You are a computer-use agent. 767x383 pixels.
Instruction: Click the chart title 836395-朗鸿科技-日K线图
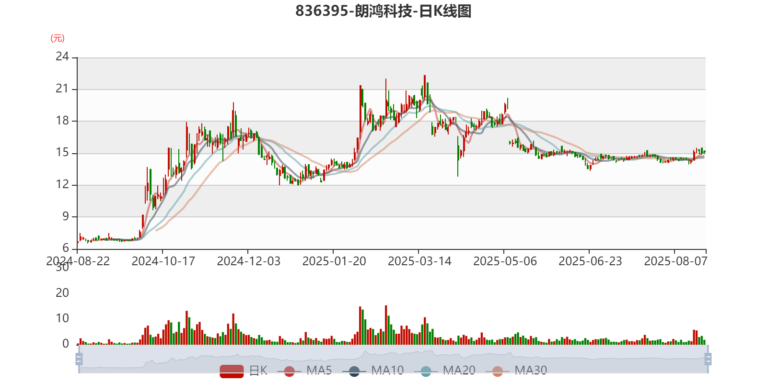(x=383, y=11)
